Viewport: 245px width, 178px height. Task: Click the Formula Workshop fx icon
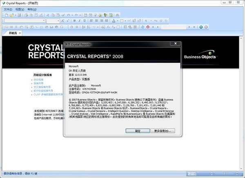point(108,27)
